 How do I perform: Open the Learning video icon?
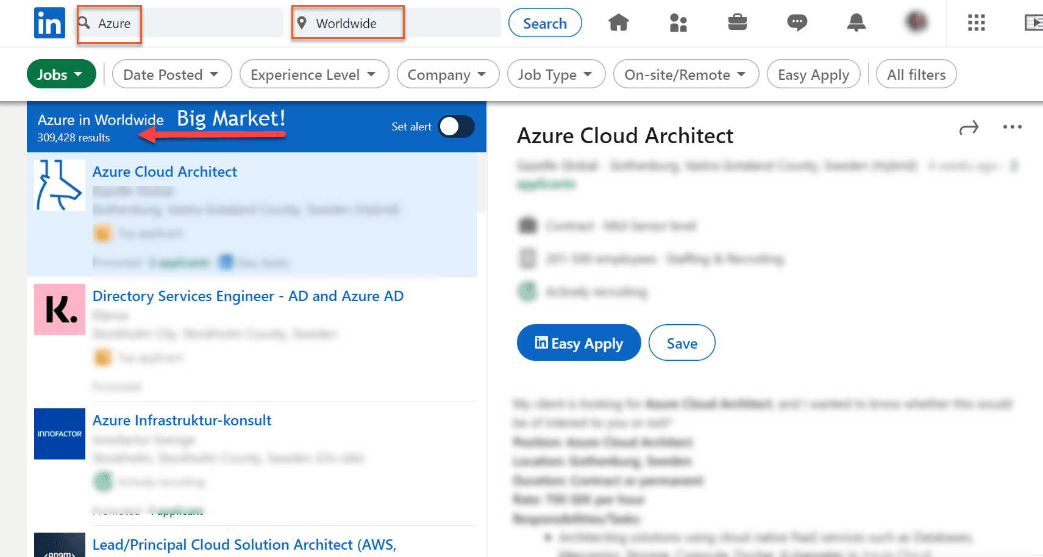click(x=1034, y=23)
